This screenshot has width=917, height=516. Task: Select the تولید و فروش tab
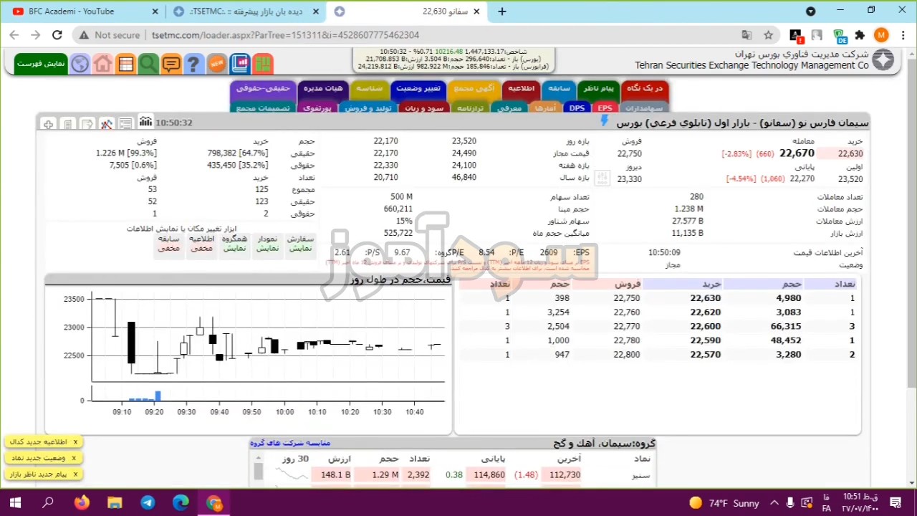coord(368,108)
